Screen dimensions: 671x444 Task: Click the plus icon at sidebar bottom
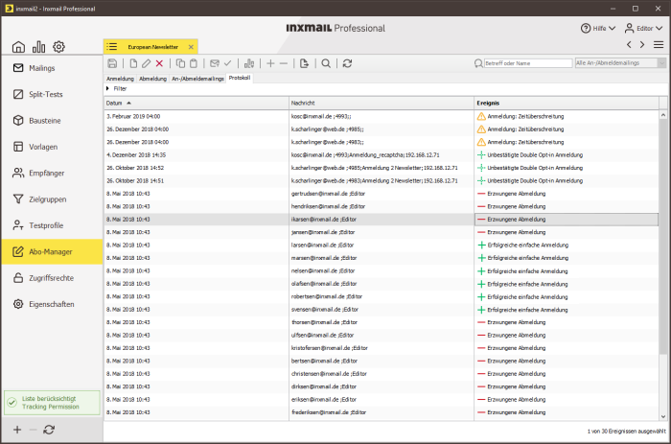click(17, 430)
